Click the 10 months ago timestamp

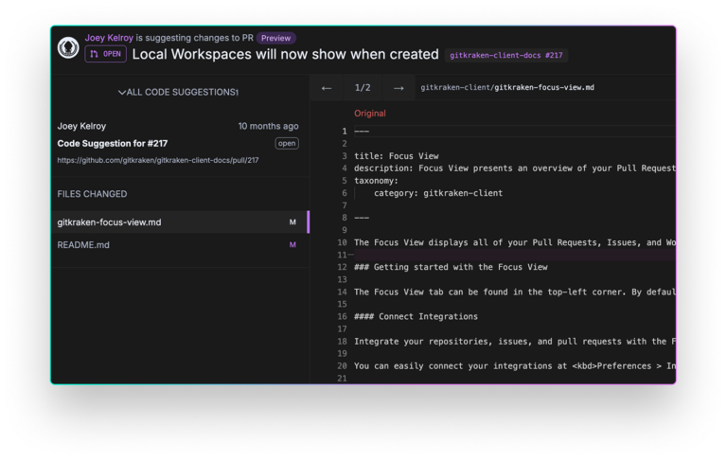[269, 126]
